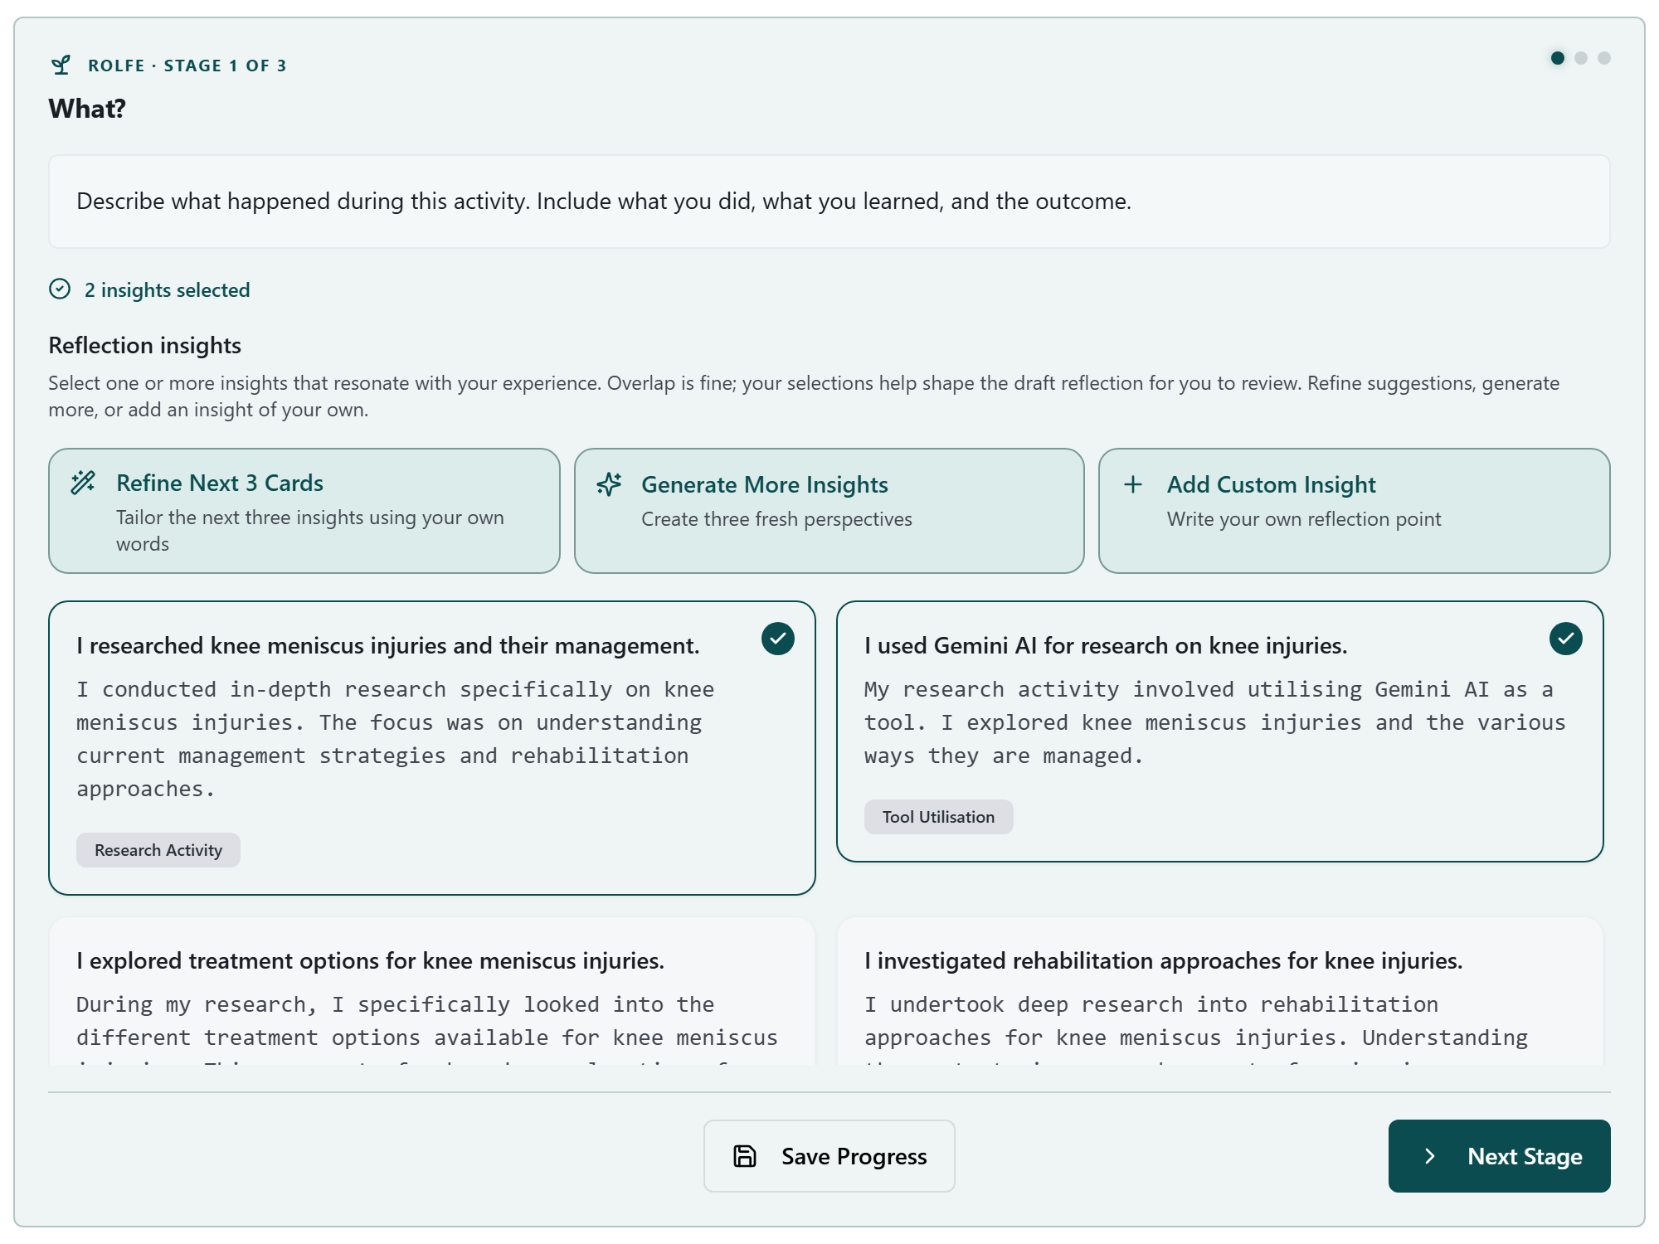
Task: Click the floppy disk icon in Save Progress
Action: pos(745,1156)
